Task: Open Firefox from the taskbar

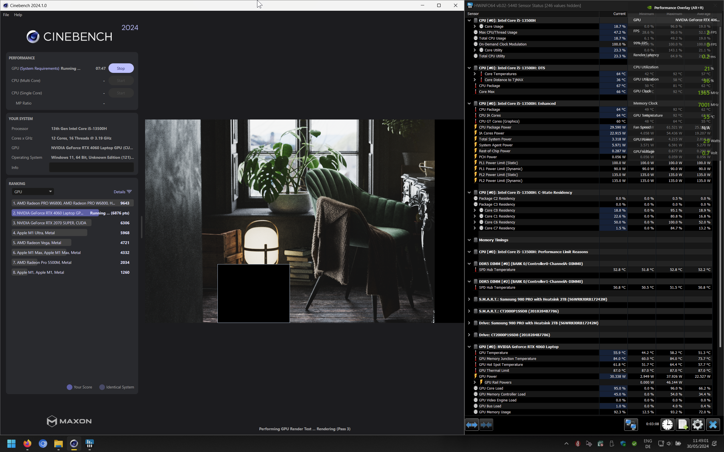Action: click(x=27, y=443)
